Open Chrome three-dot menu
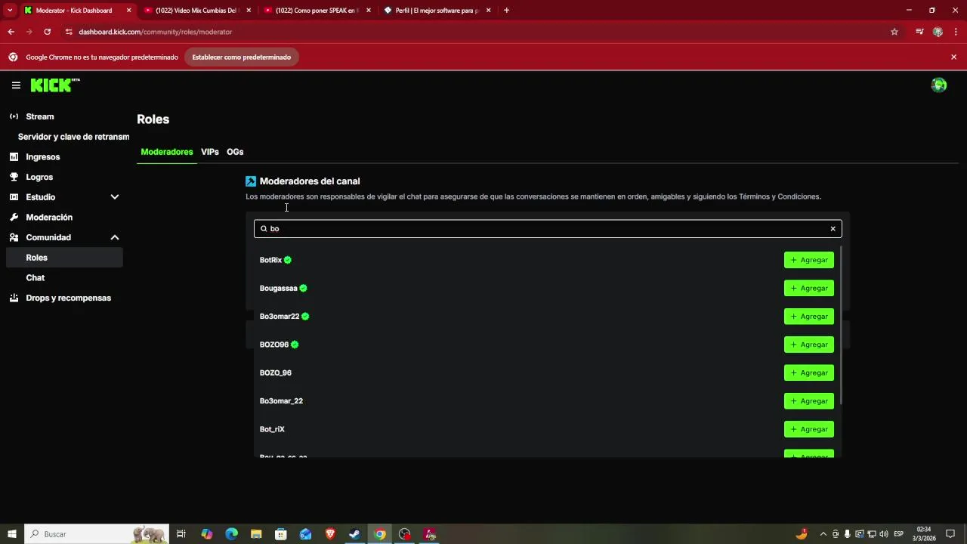The width and height of the screenshot is (967, 544). [956, 32]
